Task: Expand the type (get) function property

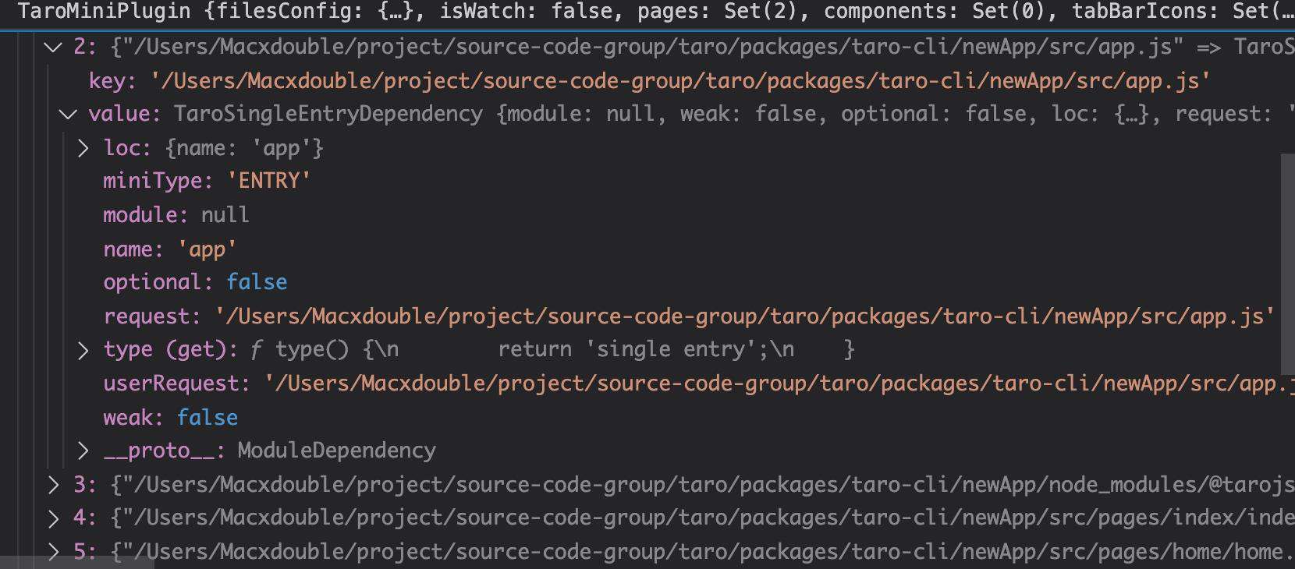Action: click(83, 349)
